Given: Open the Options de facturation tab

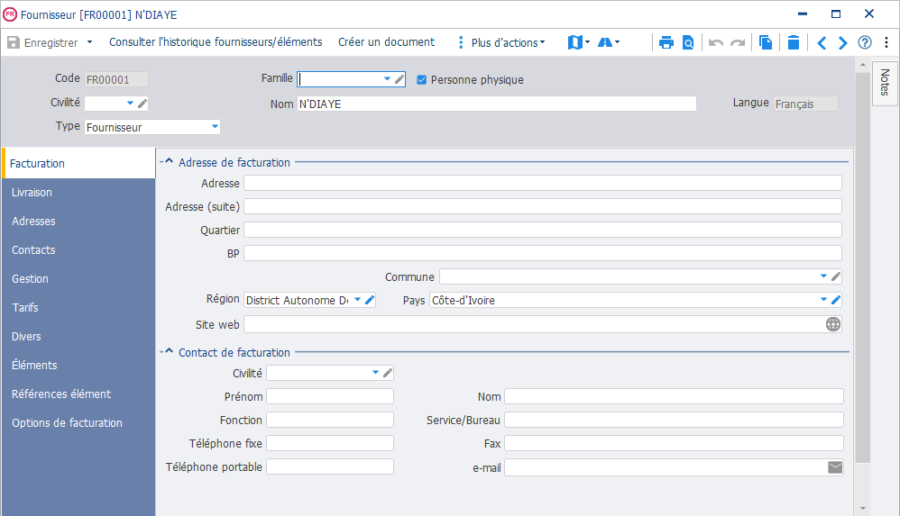Looking at the screenshot, I should coord(78,423).
